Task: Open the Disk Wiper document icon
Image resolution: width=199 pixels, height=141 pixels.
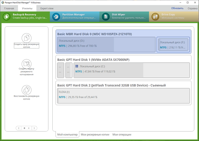Action: click(x=105, y=16)
